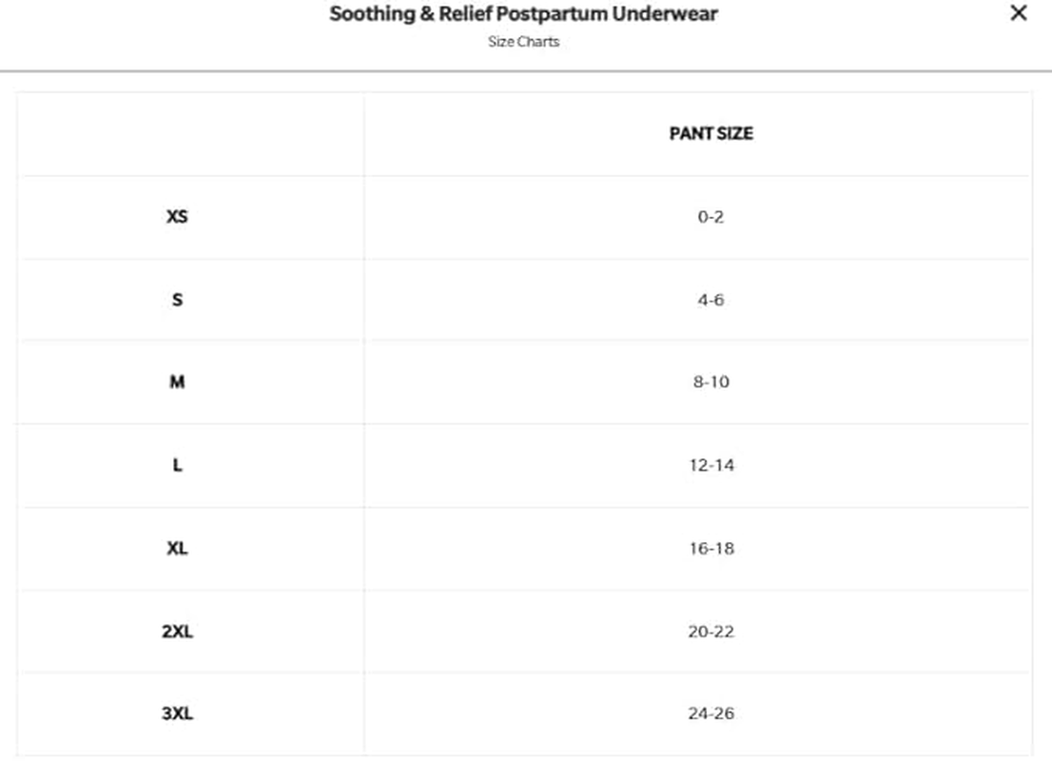Select the S size label
Screen dimensions: 1052x761
pyautogui.click(x=177, y=300)
